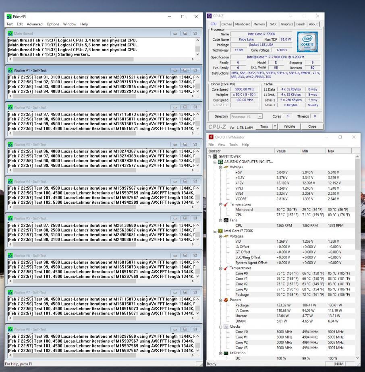The image size is (365, 372).
Task: Collapse the ASUSTeK COMPUTER INC. node
Action: tap(215, 162)
